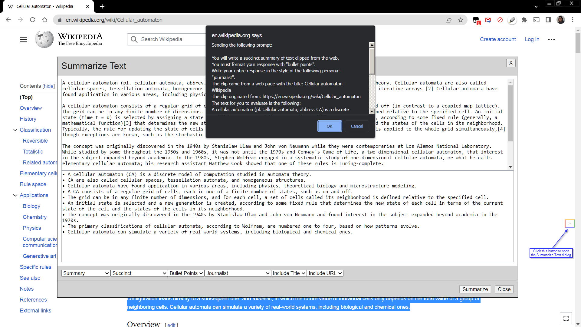581x327 pixels.
Task: Go to Generative art in contents
Action: click(x=40, y=256)
